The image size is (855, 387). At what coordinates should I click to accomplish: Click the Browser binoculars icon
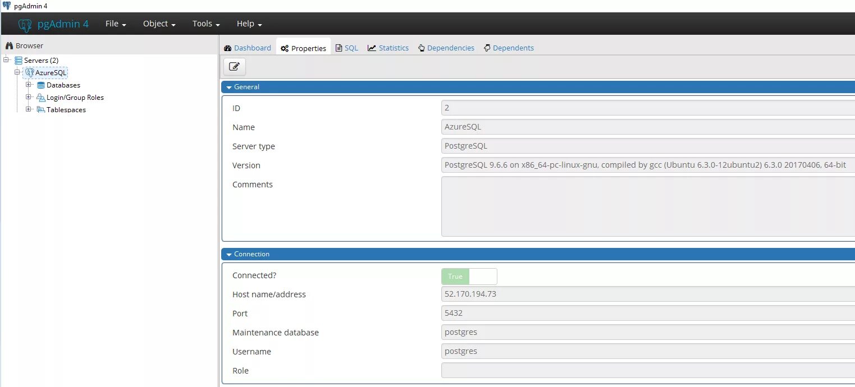tap(9, 46)
